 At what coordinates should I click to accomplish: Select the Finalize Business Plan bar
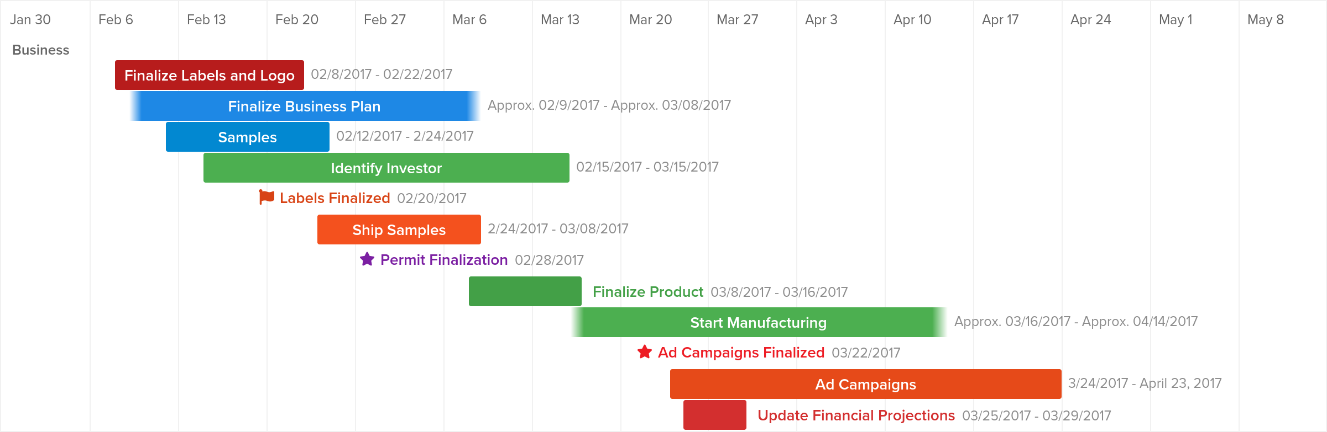point(305,106)
